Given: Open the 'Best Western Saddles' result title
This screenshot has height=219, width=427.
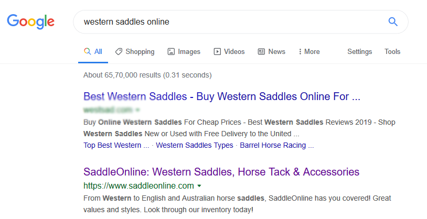Looking at the screenshot, I should [x=222, y=97].
